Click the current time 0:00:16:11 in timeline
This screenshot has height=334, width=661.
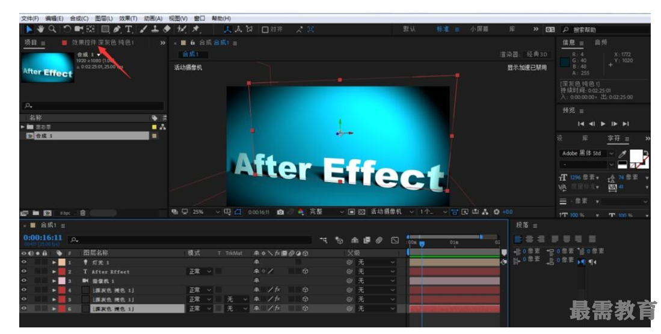(43, 237)
